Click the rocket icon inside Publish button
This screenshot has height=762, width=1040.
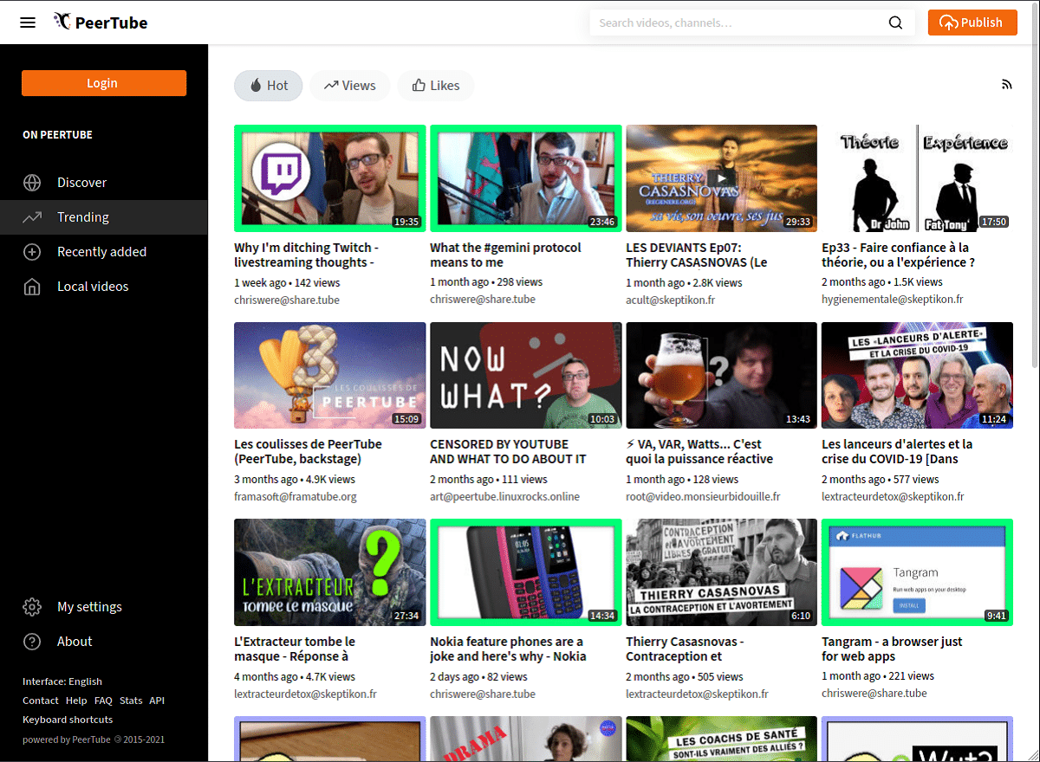tap(950, 23)
